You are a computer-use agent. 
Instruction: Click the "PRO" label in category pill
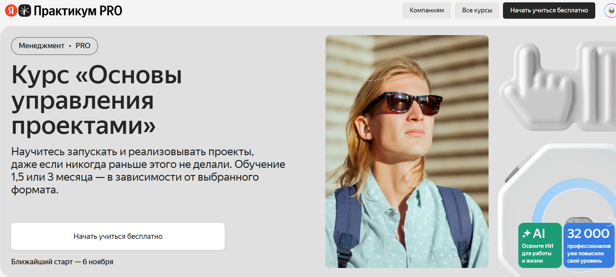coord(83,46)
